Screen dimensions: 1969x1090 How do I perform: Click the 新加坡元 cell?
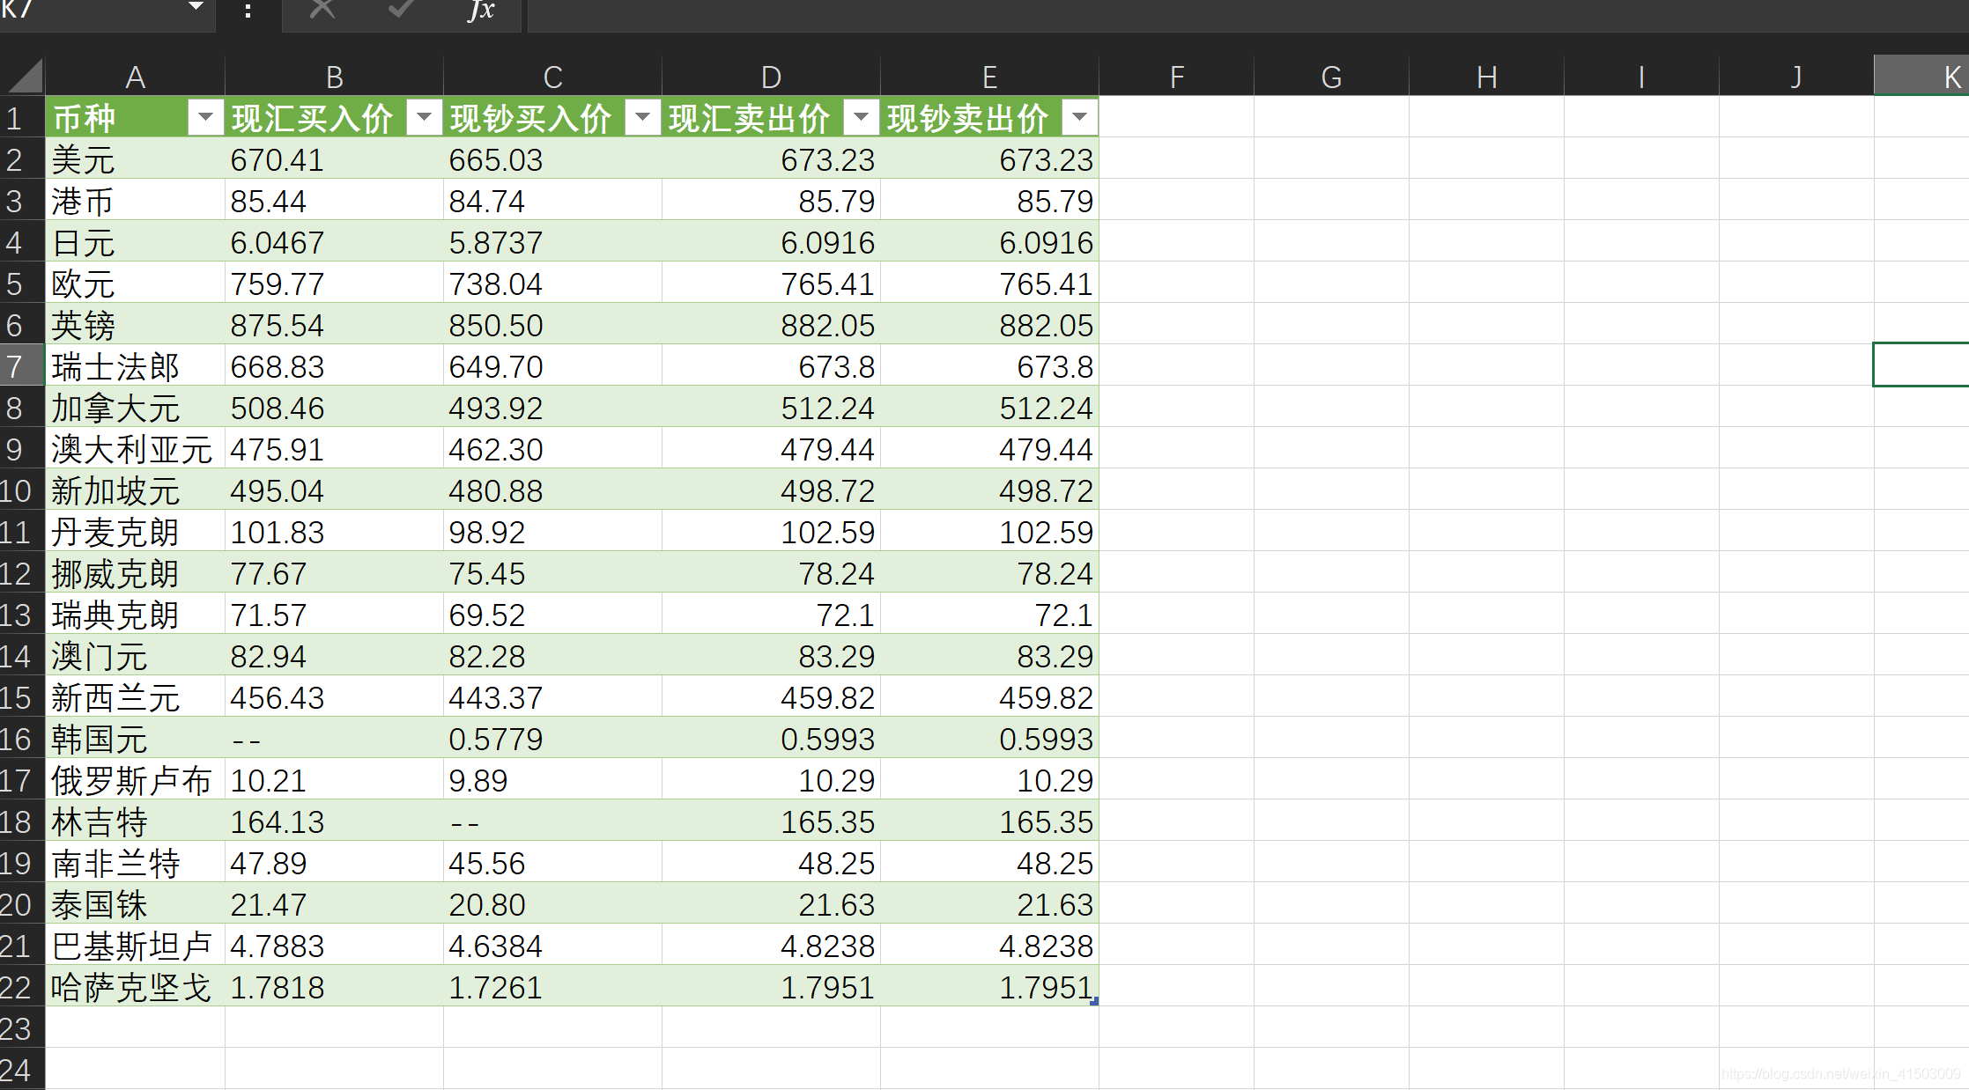(x=136, y=490)
